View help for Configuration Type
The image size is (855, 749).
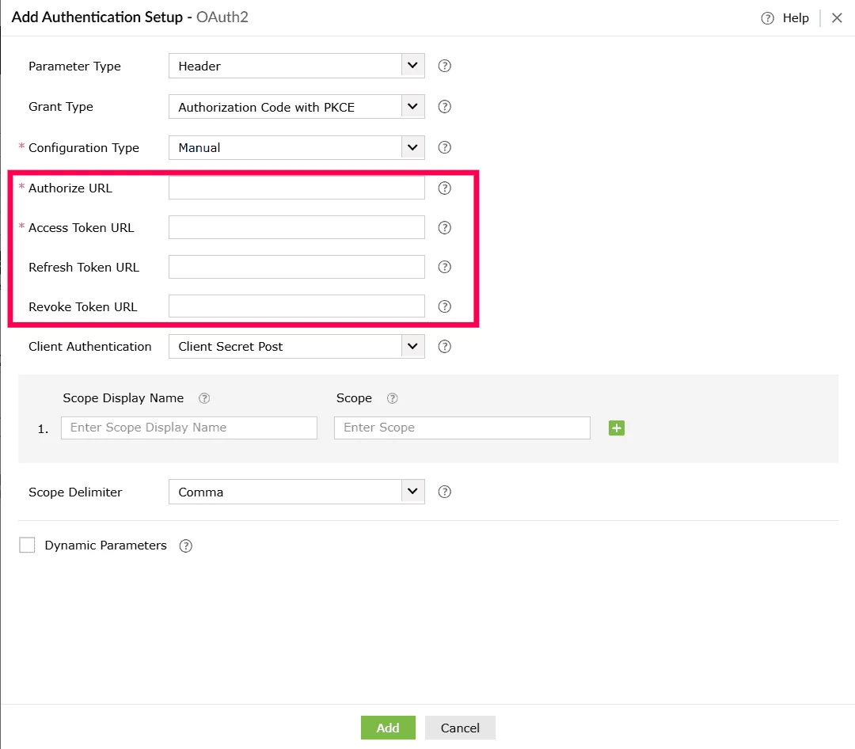click(x=444, y=147)
